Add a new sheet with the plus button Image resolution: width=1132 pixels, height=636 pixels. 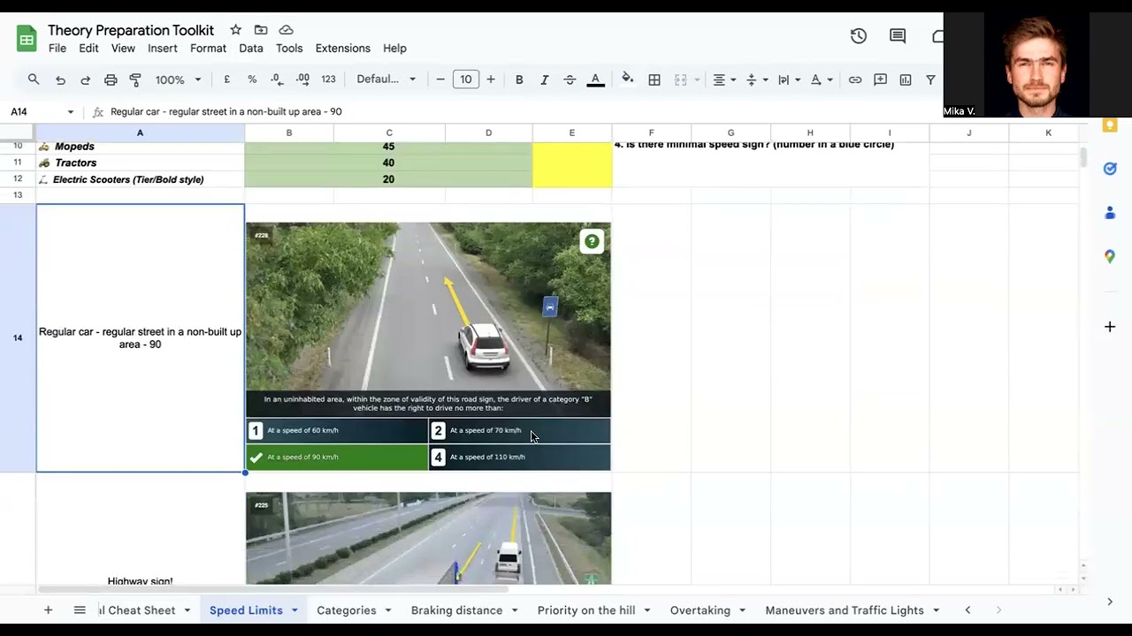[49, 610]
